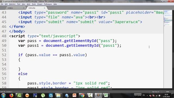
Task: Open the View menu
Action: (x=23, y=4)
